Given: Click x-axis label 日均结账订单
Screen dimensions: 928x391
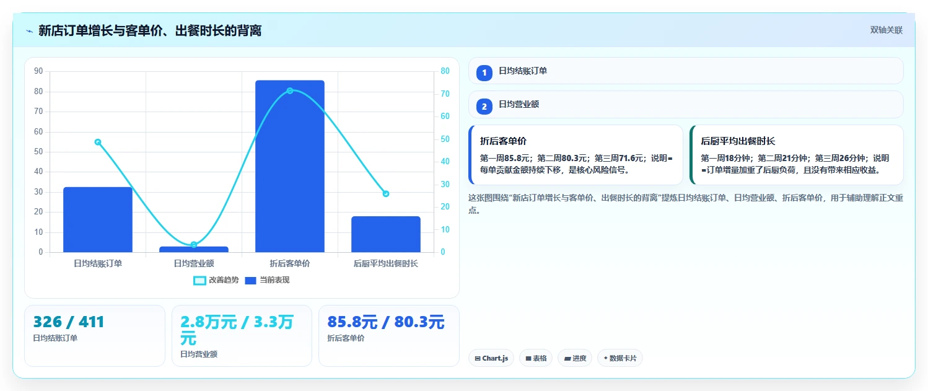Looking at the screenshot, I should 98,263.
